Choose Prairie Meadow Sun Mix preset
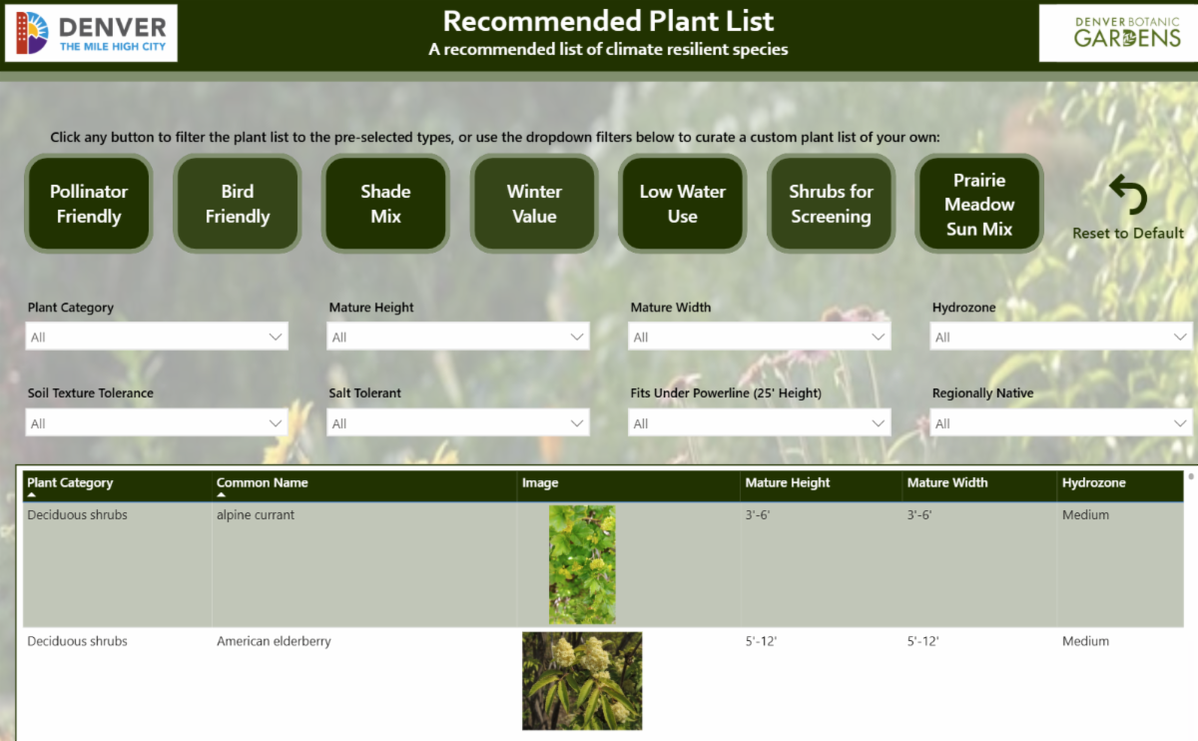1198x741 pixels. click(x=979, y=204)
